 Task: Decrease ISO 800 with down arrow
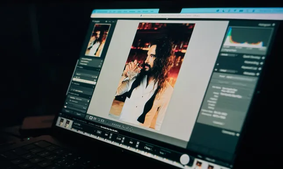pos(137,146)
